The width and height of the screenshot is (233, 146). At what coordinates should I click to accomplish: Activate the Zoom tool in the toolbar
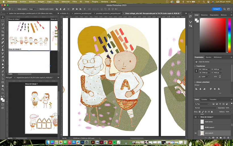coord(3,89)
